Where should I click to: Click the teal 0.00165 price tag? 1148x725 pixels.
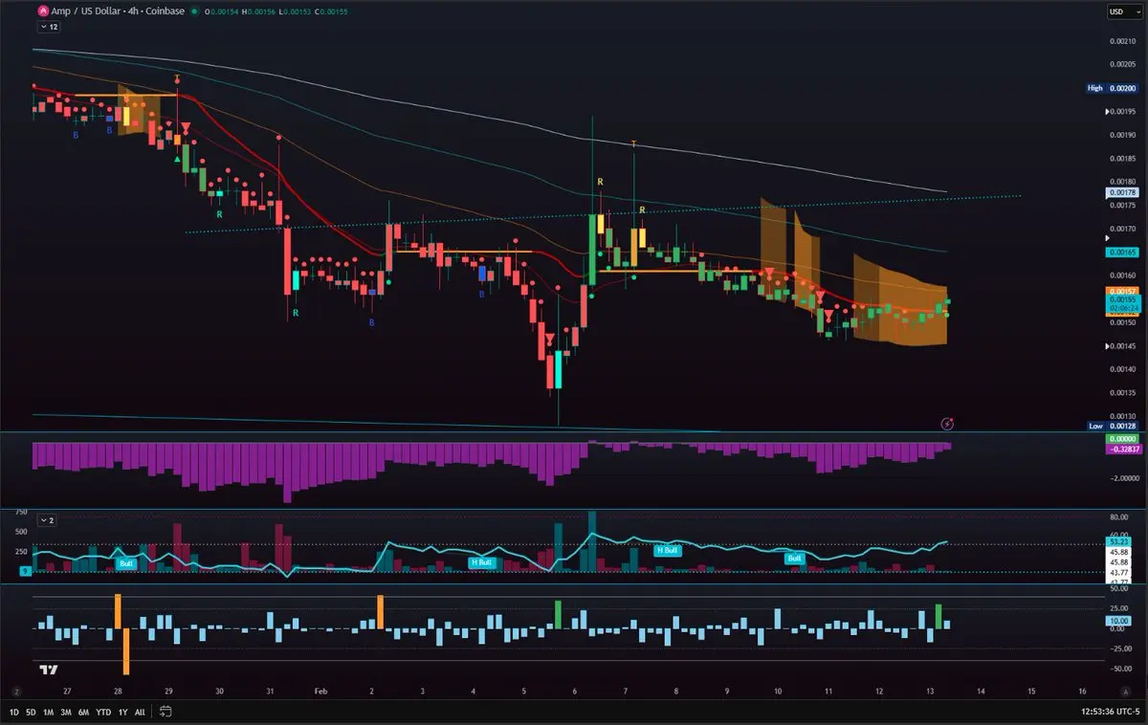click(x=1121, y=253)
